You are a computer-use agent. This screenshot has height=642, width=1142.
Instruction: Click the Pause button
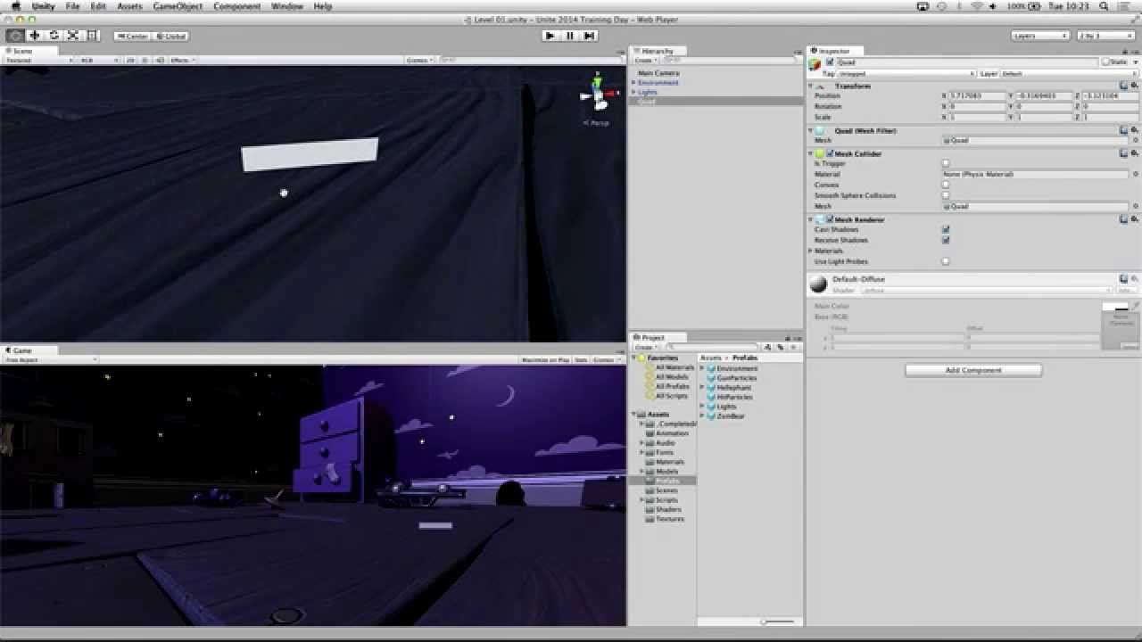[x=569, y=36]
